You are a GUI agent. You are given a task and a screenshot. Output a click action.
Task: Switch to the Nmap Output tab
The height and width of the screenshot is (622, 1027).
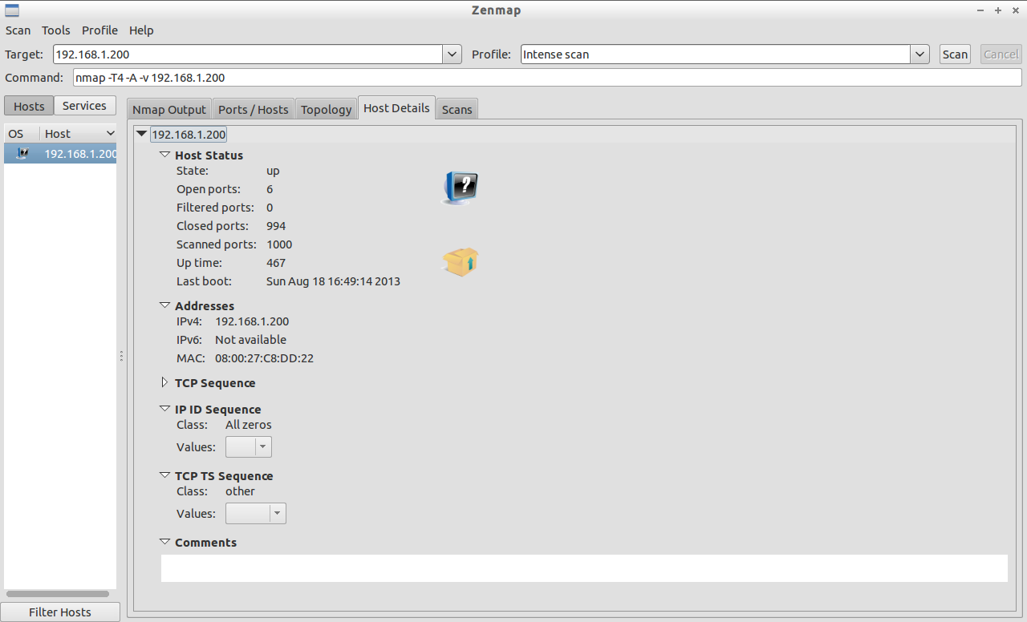[169, 109]
